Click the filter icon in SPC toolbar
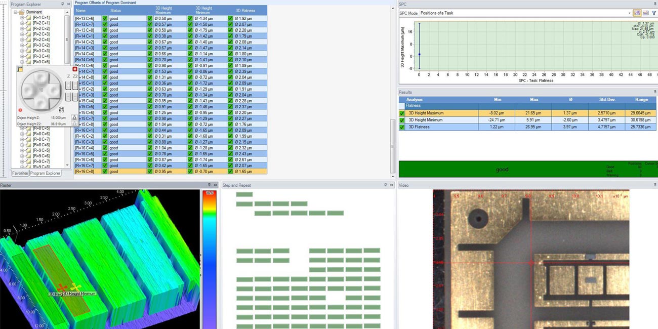658x329 pixels. click(x=653, y=13)
